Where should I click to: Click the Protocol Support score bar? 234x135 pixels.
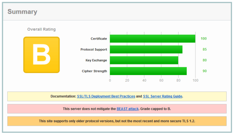click(146, 49)
